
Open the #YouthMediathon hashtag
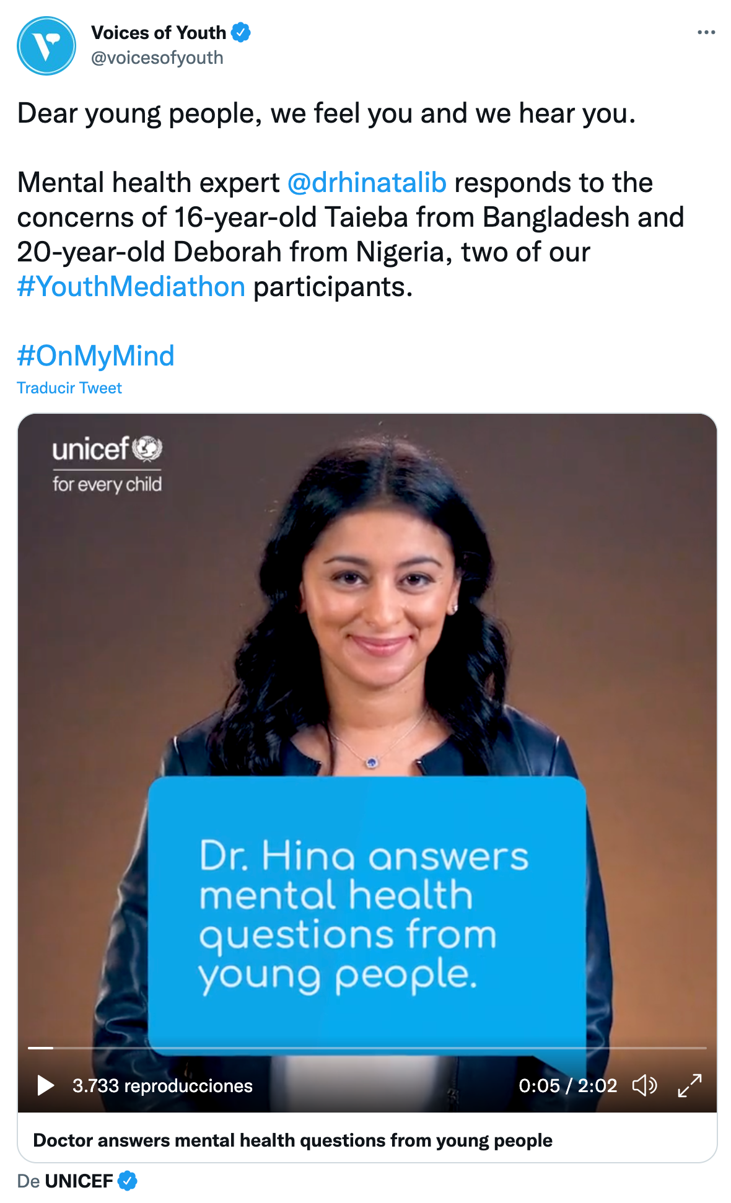click(131, 287)
